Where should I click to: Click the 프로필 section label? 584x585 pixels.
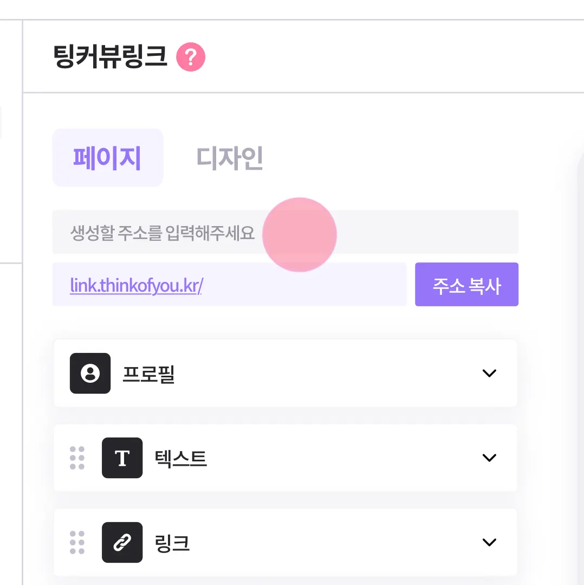[x=148, y=374]
